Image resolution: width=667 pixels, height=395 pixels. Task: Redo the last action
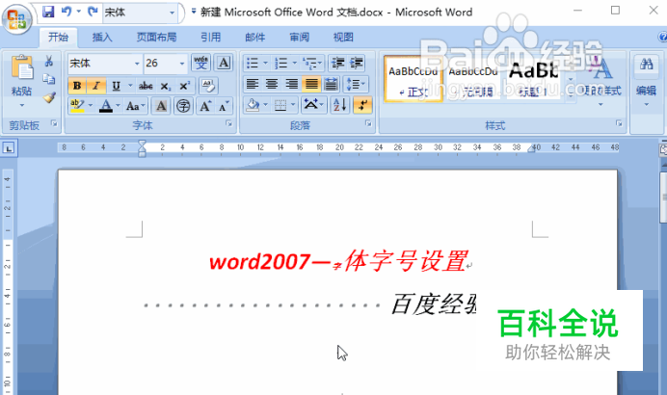(x=93, y=12)
